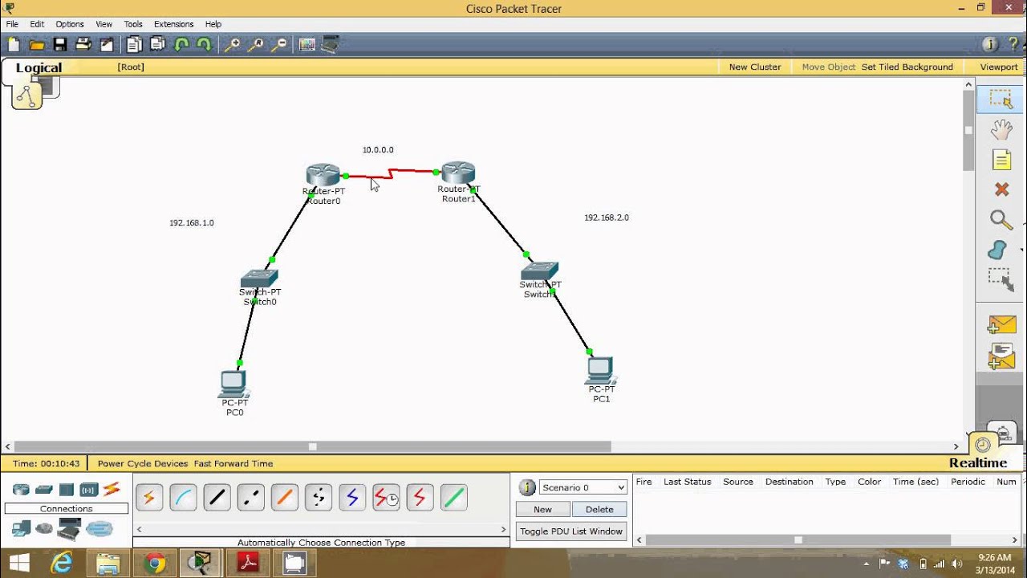
Task: Click the Paste toolbar icon
Action: (158, 45)
